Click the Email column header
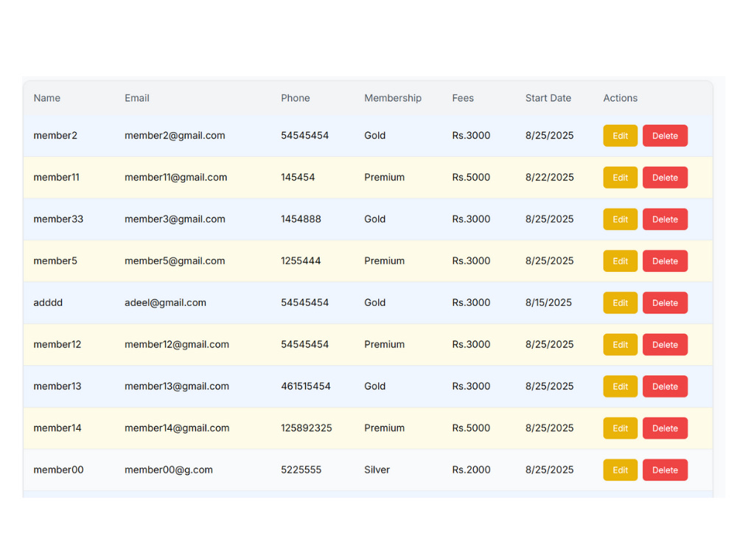The height and width of the screenshot is (553, 737). pyautogui.click(x=137, y=98)
